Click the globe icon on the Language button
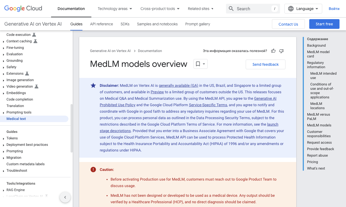Image resolution: width=346 pixels, height=207 pixels. pyautogui.click(x=291, y=9)
